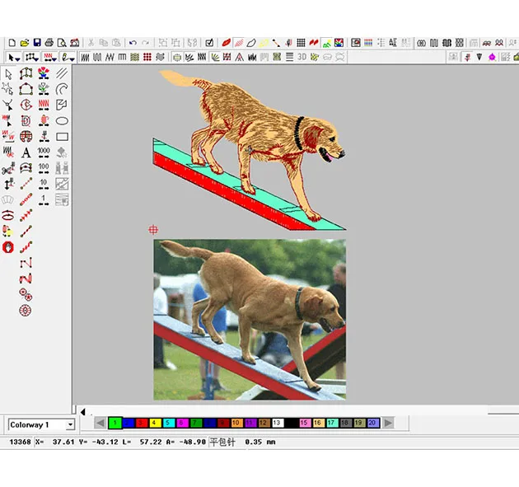Click the dog photo reference image

point(249,319)
